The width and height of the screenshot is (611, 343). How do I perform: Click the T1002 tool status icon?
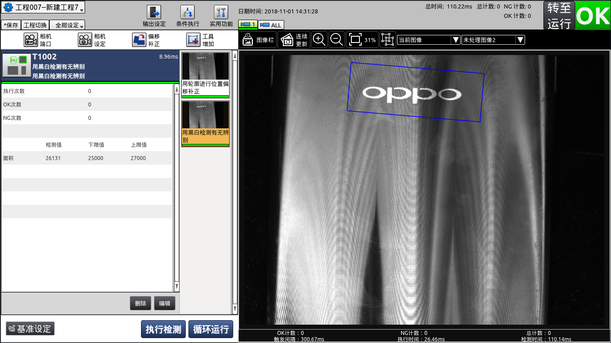coord(17,66)
